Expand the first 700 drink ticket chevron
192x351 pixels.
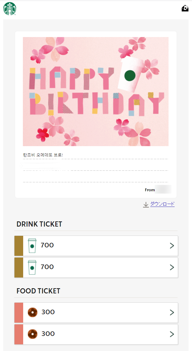click(x=171, y=245)
